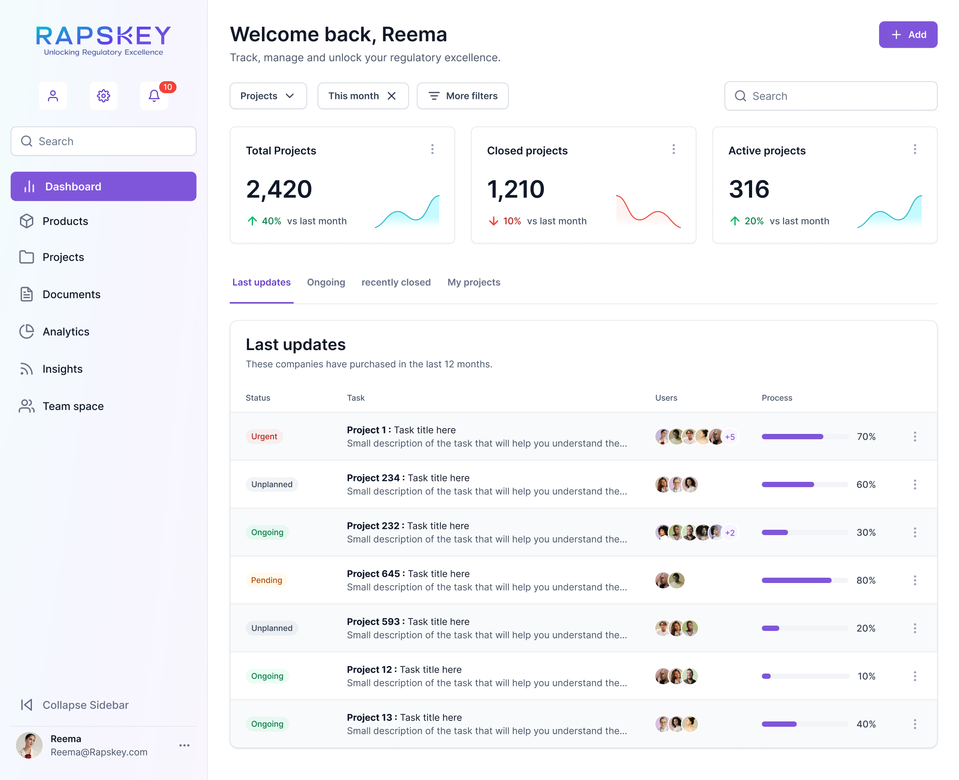Open Reema account options ellipsis

(184, 745)
